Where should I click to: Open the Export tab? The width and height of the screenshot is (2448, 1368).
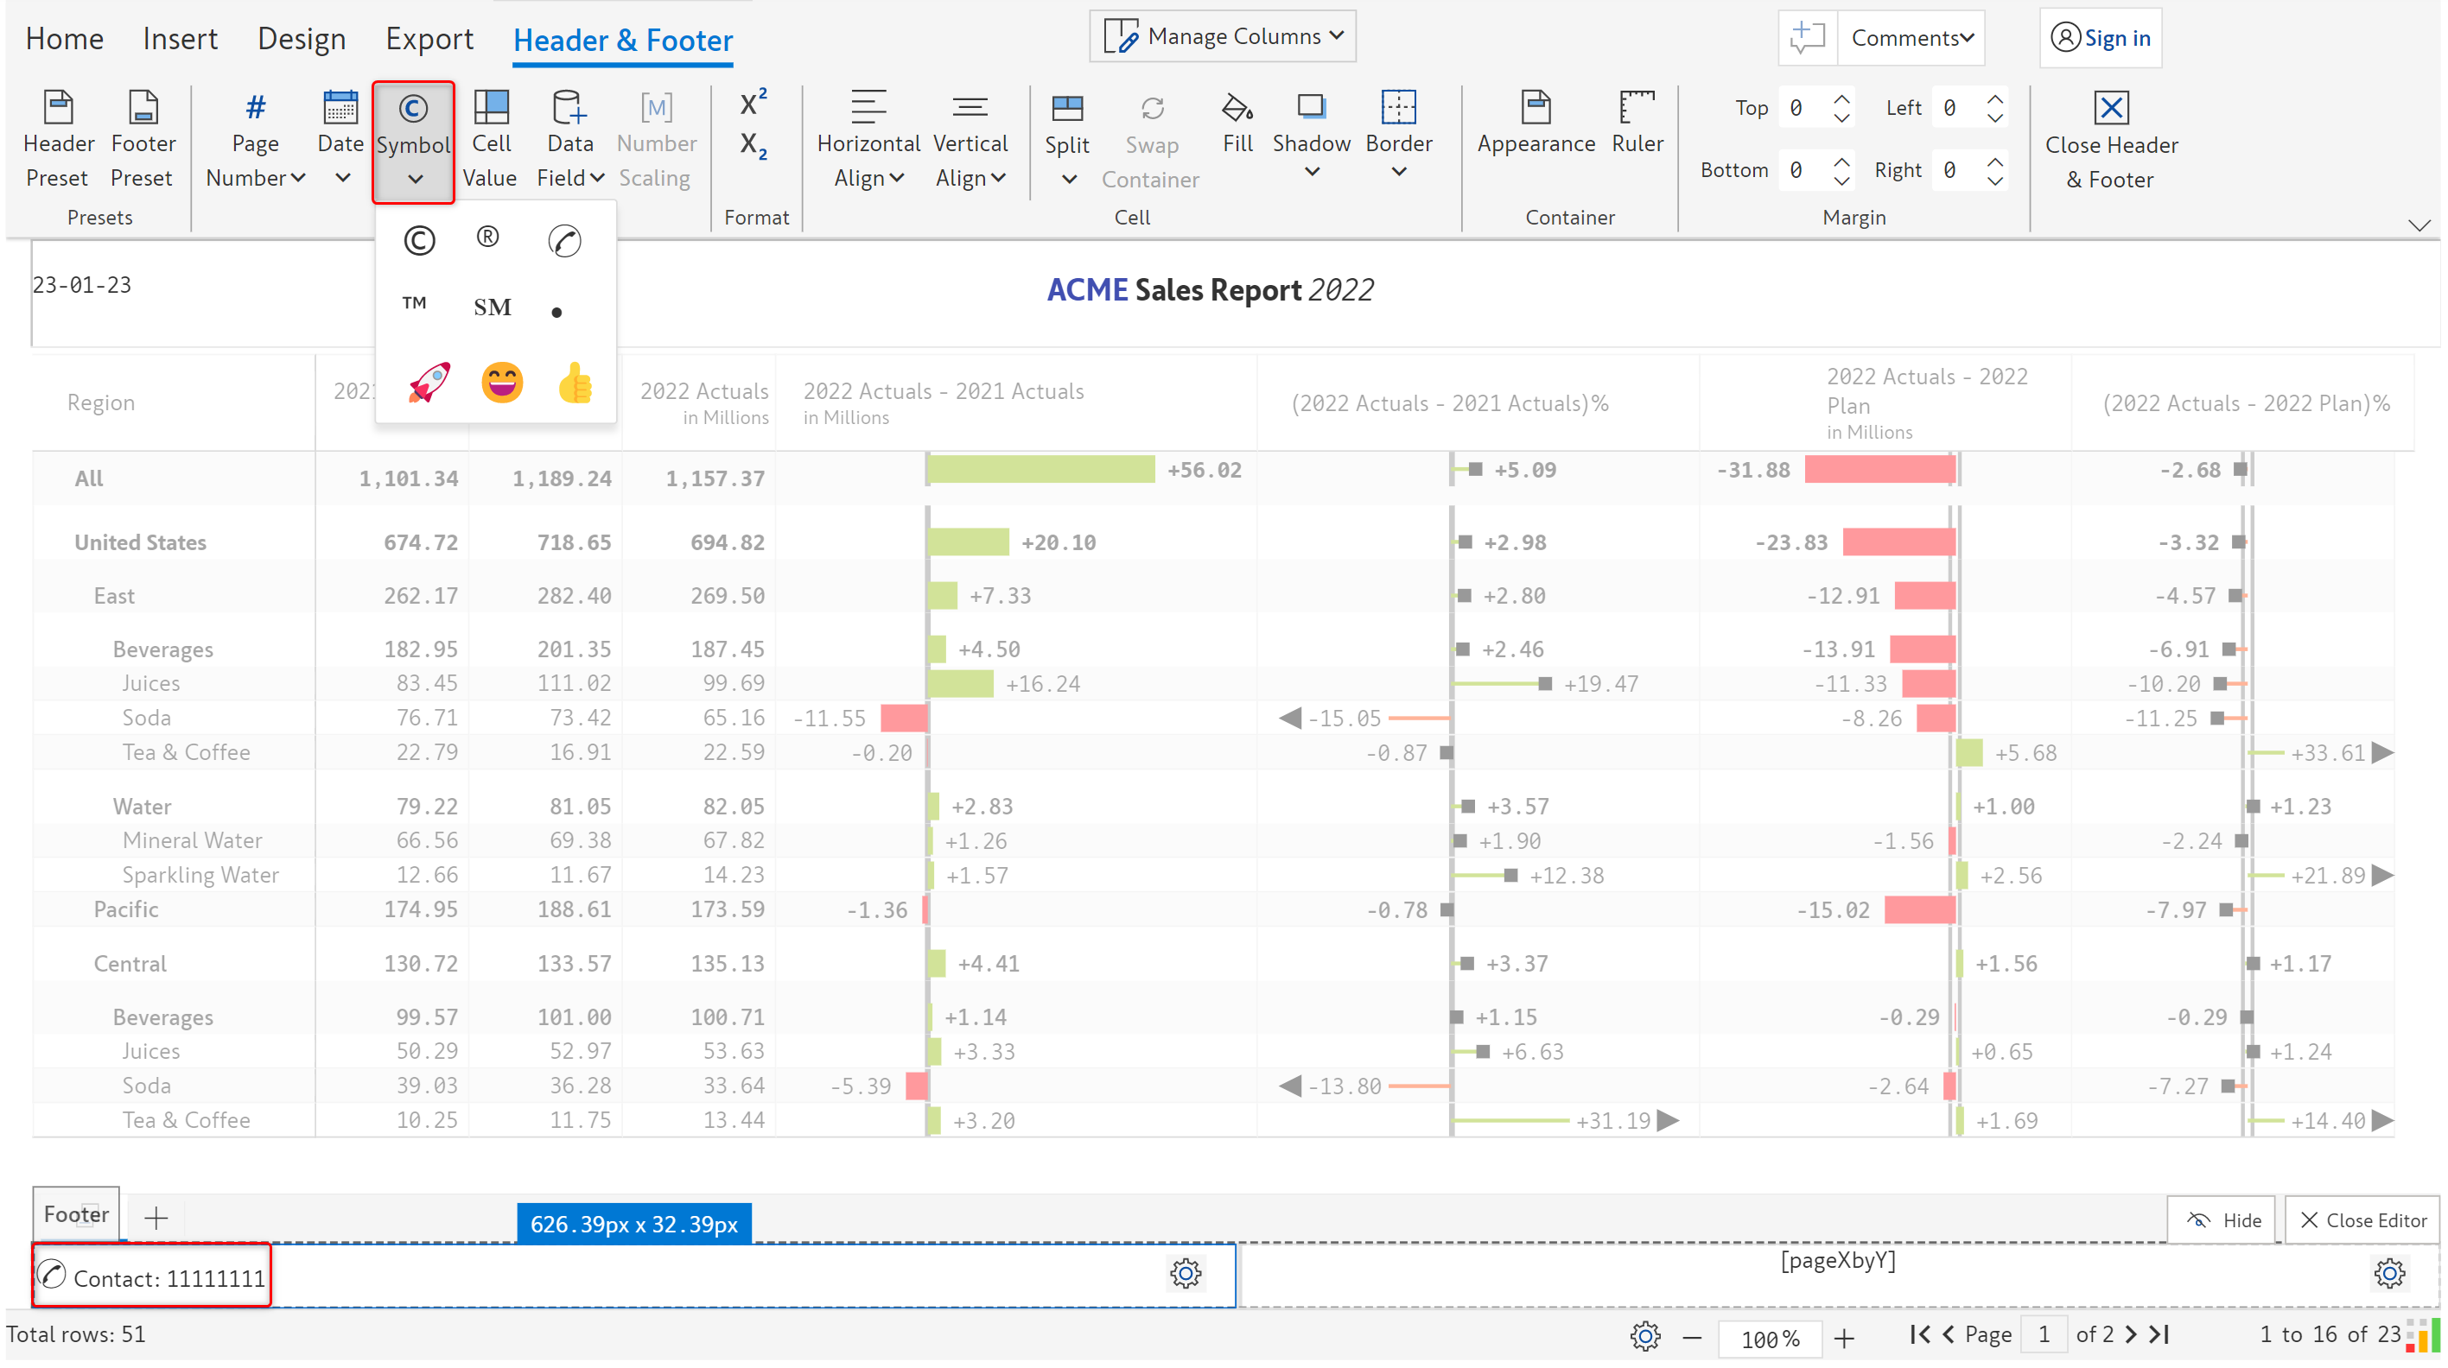429,39
